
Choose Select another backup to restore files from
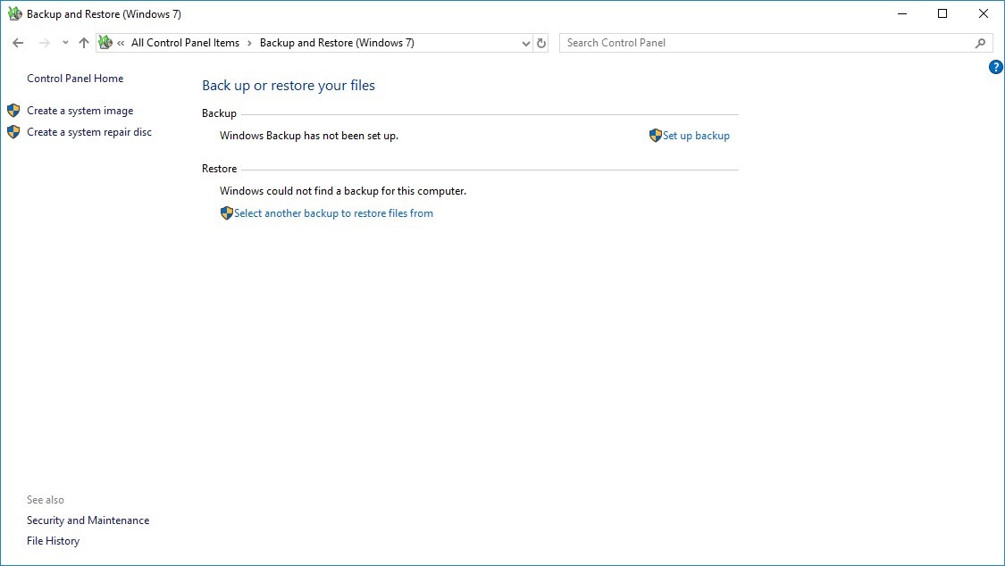click(333, 213)
